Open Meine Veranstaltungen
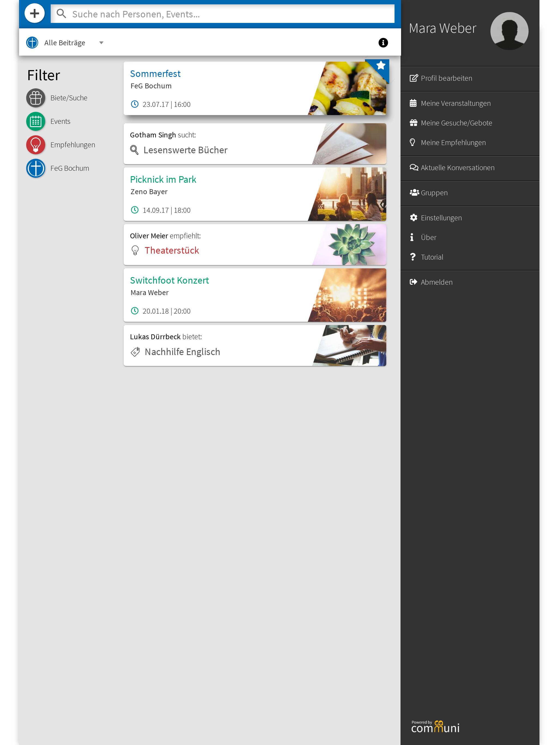Image resolution: width=558 pixels, height=745 pixels. point(455,103)
